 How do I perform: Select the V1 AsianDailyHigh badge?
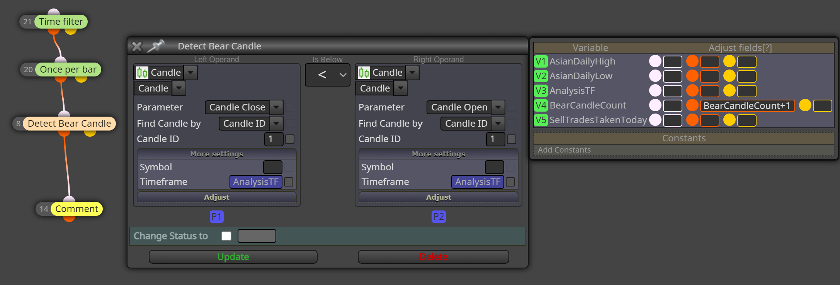click(541, 61)
